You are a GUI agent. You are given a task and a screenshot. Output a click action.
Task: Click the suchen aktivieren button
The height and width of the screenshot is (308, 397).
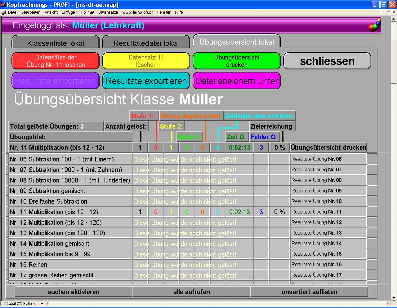point(74,292)
